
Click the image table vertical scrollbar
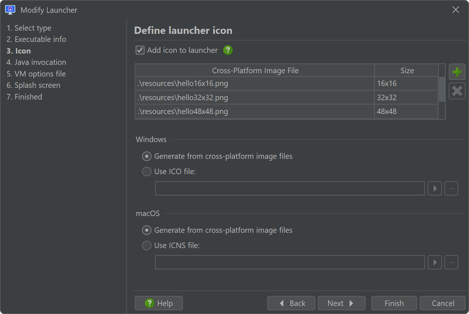442,89
